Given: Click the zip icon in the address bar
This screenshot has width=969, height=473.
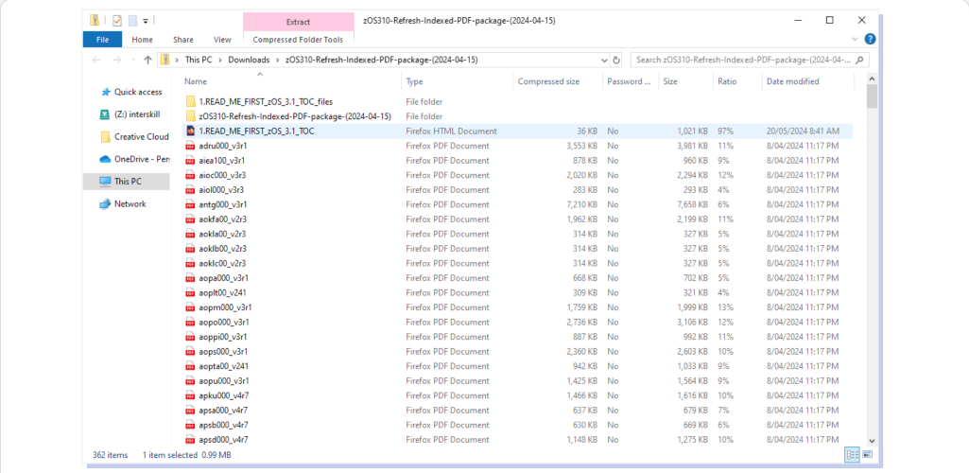Looking at the screenshot, I should pyautogui.click(x=165, y=60).
